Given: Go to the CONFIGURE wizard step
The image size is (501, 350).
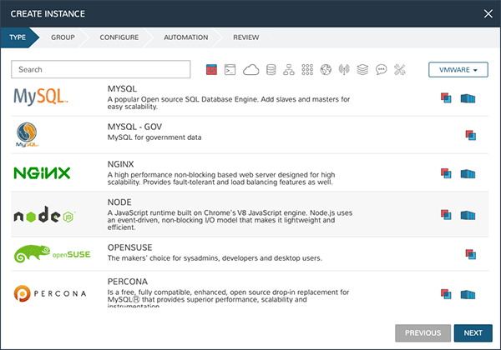Looking at the screenshot, I should coord(119,37).
